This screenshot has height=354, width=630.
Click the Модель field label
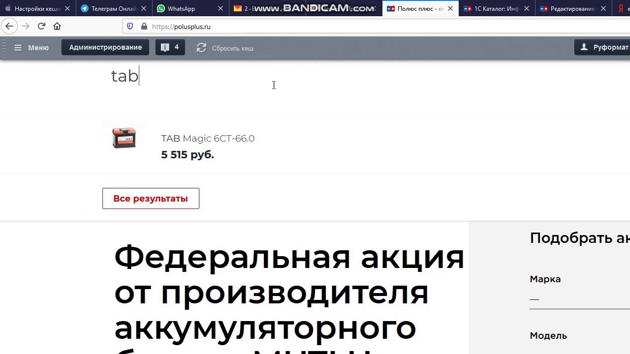pyautogui.click(x=548, y=335)
